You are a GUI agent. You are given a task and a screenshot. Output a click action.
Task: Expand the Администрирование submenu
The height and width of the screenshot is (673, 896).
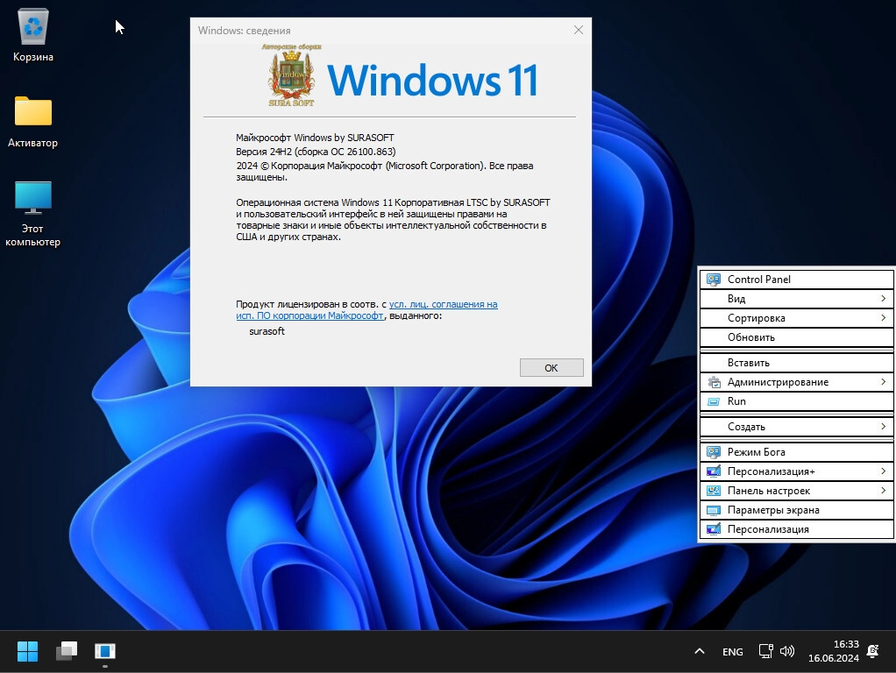[x=796, y=382]
